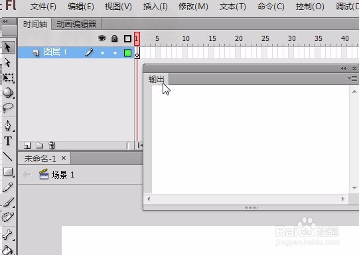Click the first keyframe of 图层 1
This screenshot has height=255, width=359.
137,53
